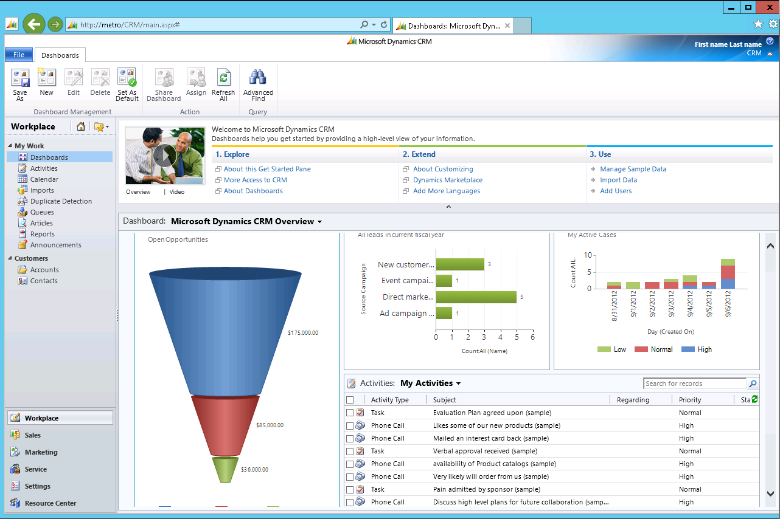780x519 pixels.
Task: Open the 'More Access to CRM' link
Action: [x=255, y=180]
